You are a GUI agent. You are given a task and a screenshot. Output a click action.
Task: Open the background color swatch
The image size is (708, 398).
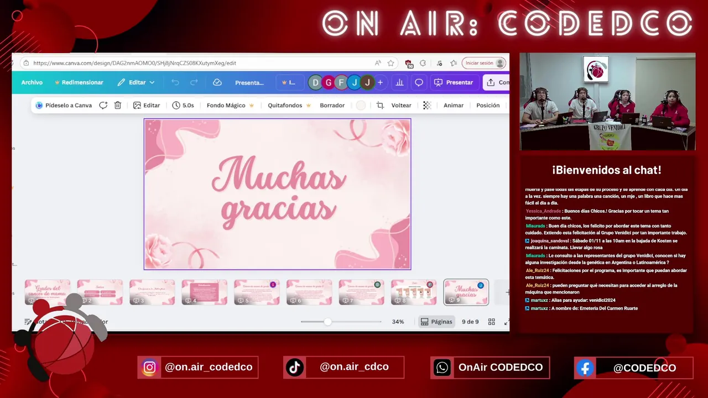click(x=361, y=105)
